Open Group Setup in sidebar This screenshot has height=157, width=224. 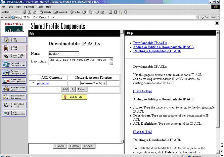(14, 48)
